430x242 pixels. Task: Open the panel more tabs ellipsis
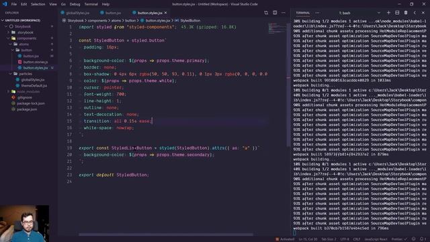[317, 13]
